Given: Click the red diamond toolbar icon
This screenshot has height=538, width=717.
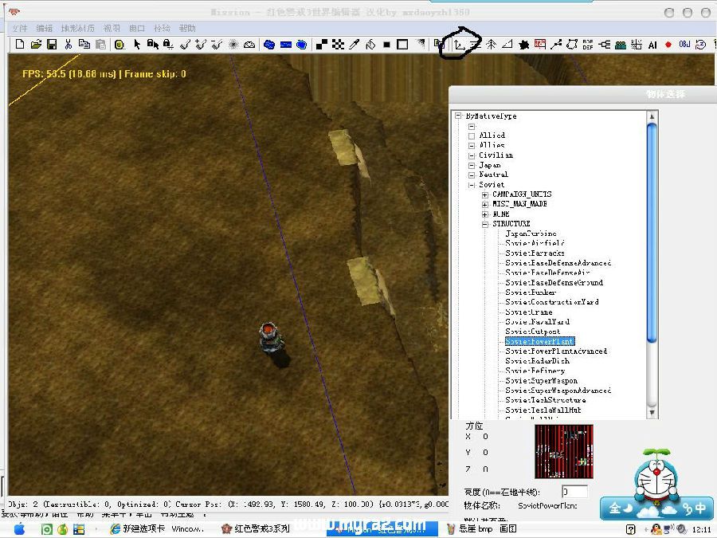Looking at the screenshot, I should (668, 45).
